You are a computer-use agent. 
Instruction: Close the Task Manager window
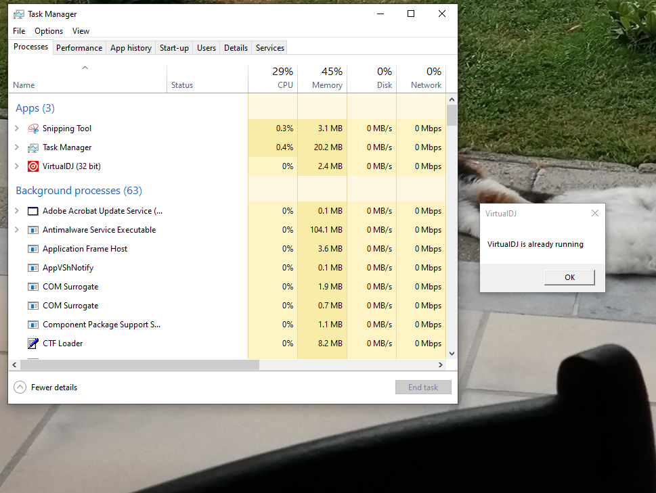click(x=442, y=14)
